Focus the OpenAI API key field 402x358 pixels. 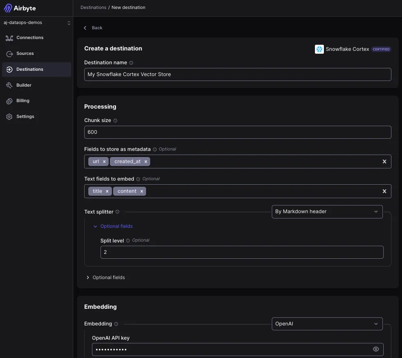click(x=238, y=349)
